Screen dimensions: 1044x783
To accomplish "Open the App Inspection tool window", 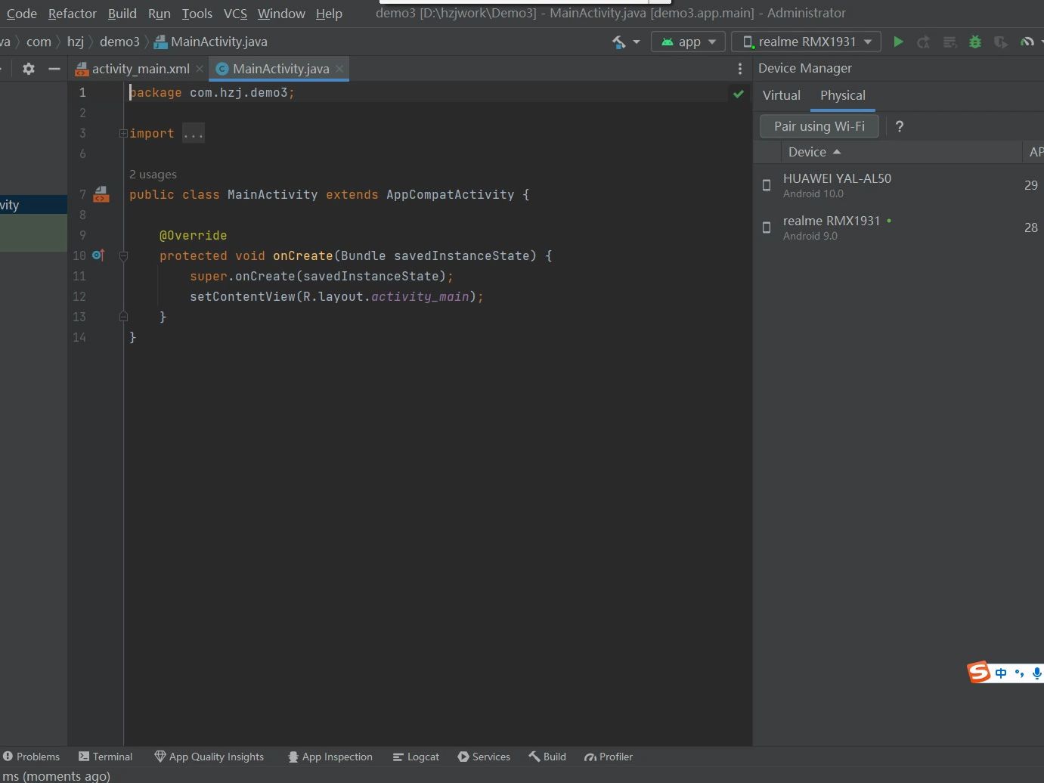I will pos(330,757).
